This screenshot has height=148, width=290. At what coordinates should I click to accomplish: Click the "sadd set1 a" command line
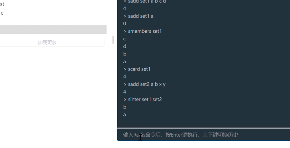point(138,16)
